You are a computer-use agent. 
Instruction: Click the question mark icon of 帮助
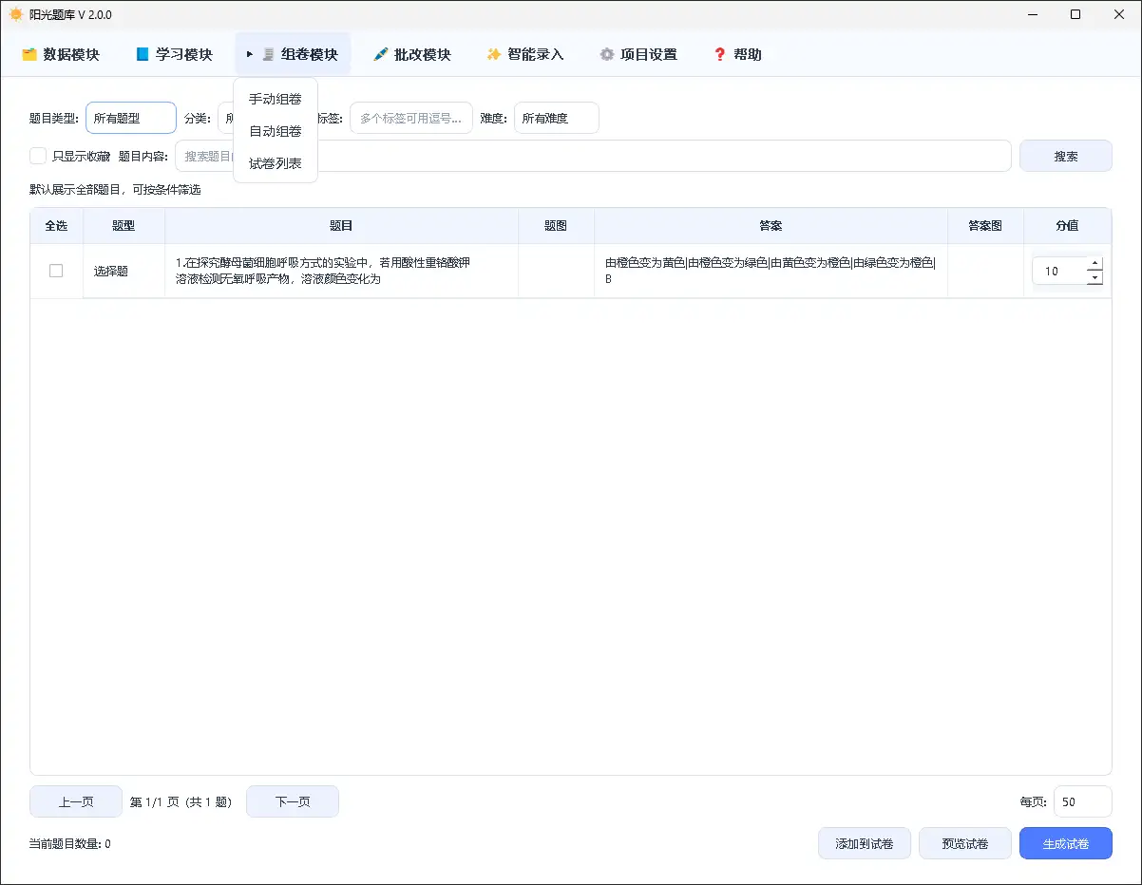tap(720, 55)
